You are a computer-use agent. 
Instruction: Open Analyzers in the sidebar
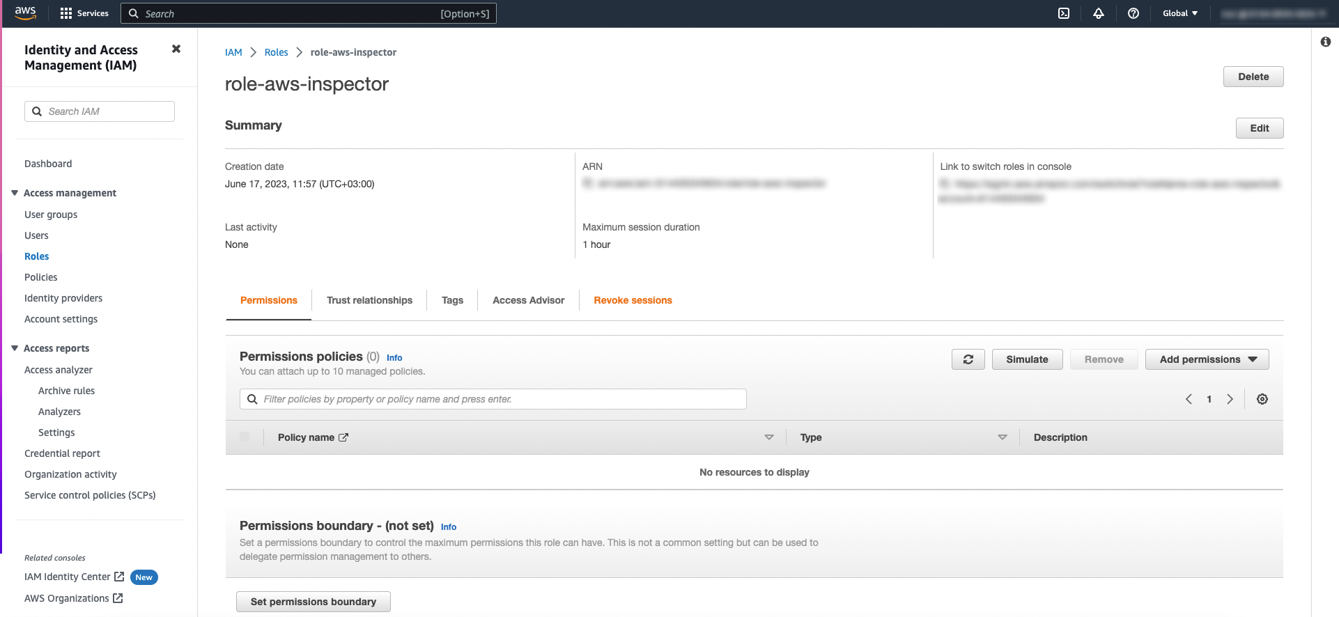pos(59,412)
